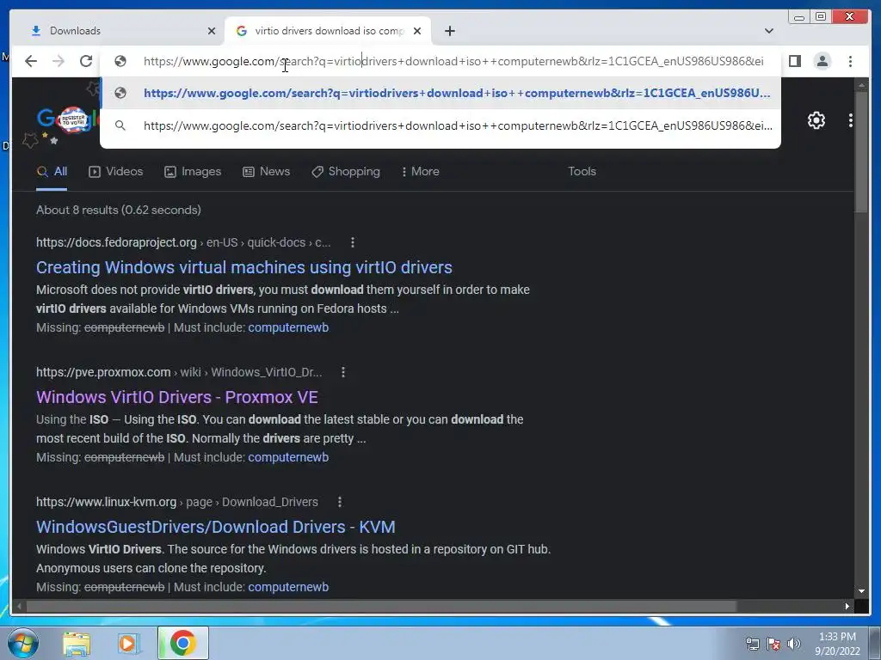
Task: Select the All search filter
Action: pos(52,172)
